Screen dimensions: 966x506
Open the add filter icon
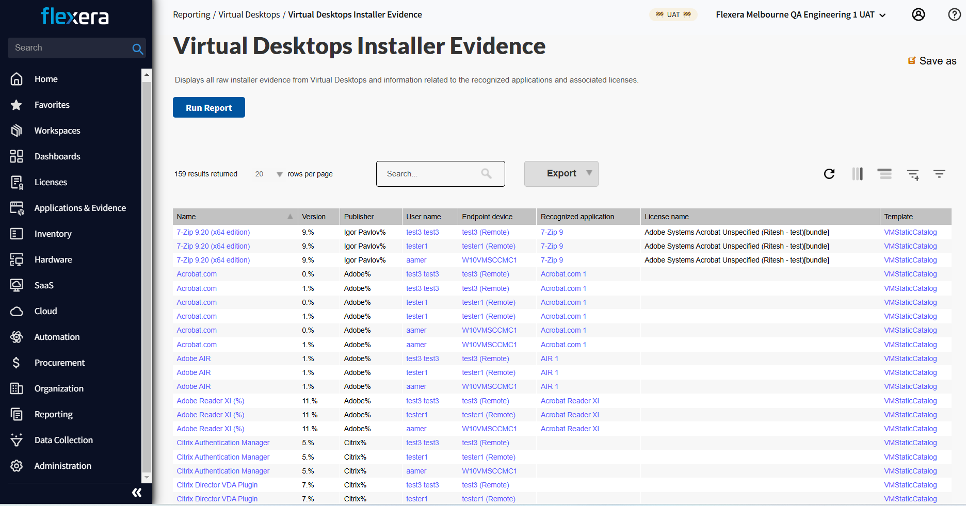click(912, 174)
